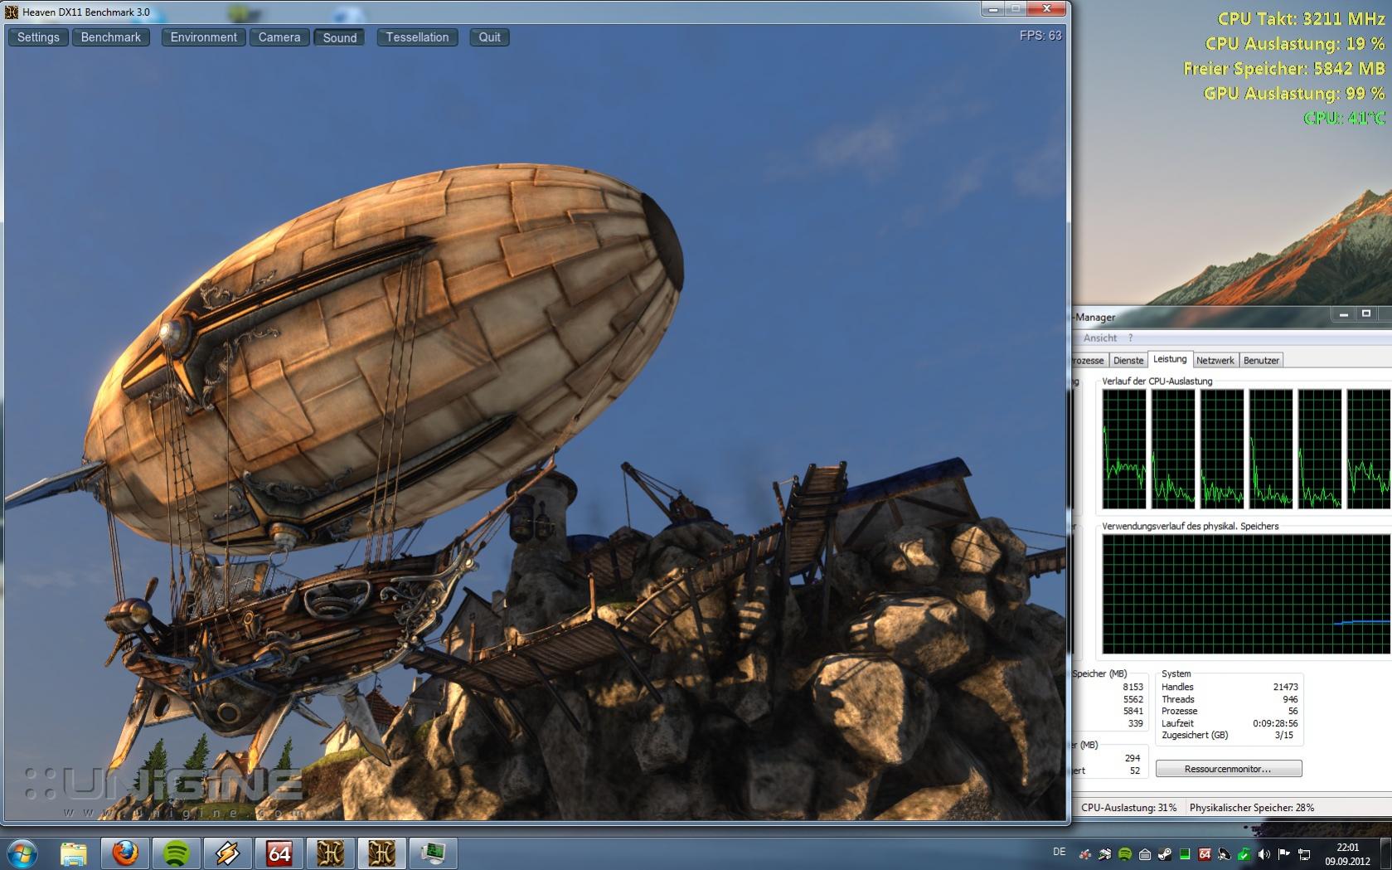The width and height of the screenshot is (1392, 870).
Task: Open Ansicht menu in Task Manager
Action: click(1100, 338)
